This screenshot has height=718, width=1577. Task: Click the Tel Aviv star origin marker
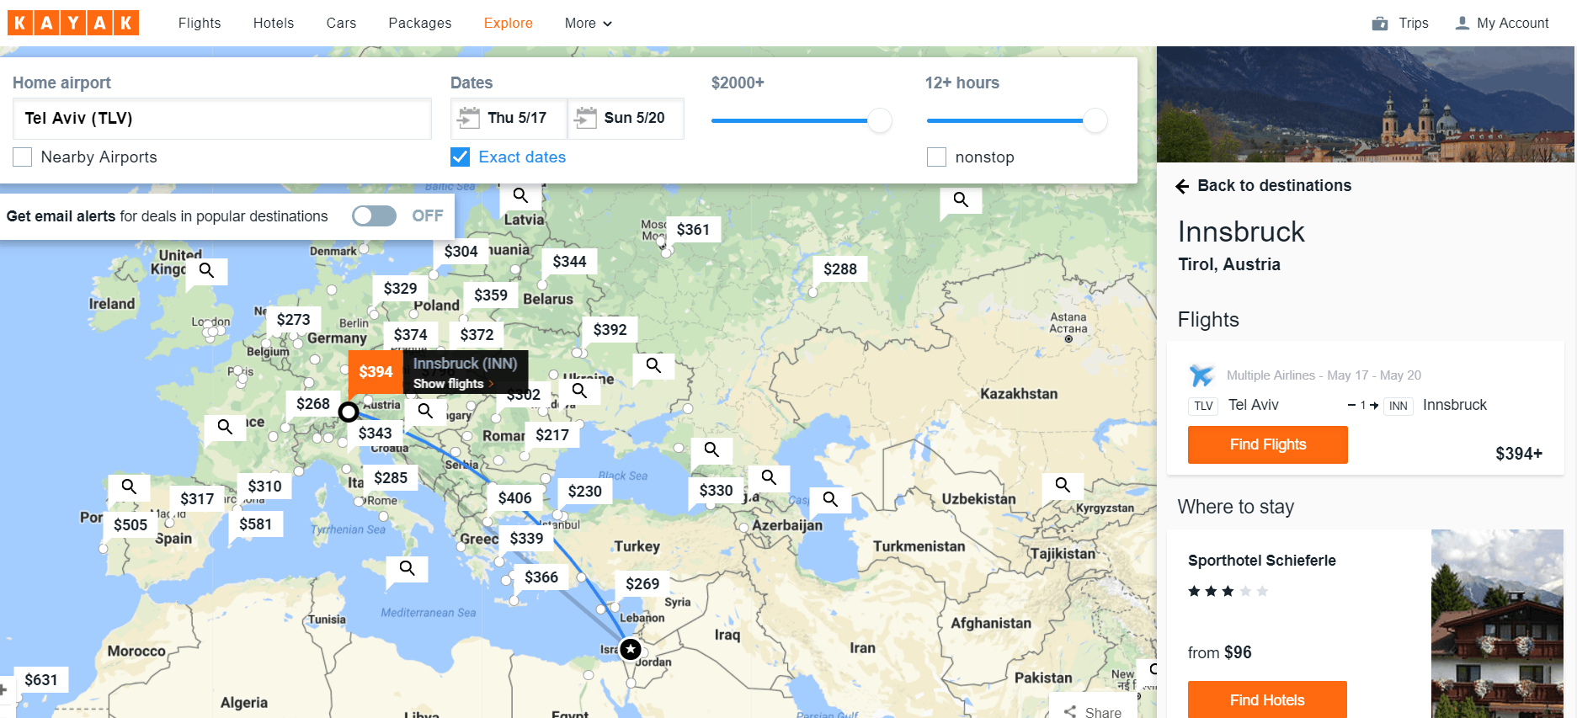click(x=631, y=649)
